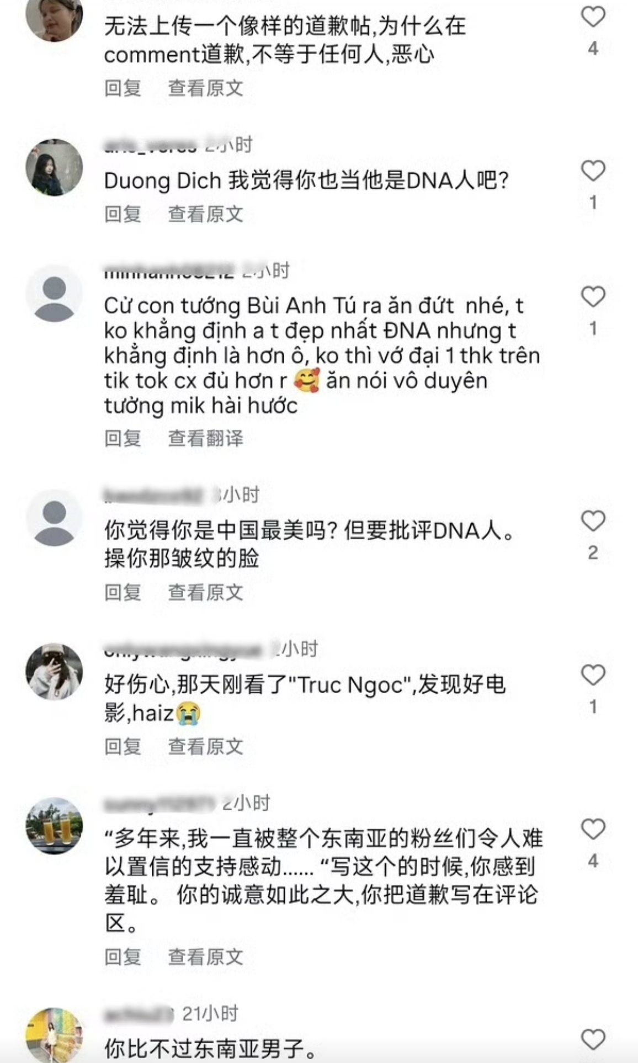
Task: Reply to the Truc Ngoc movie comment
Action: (123, 746)
